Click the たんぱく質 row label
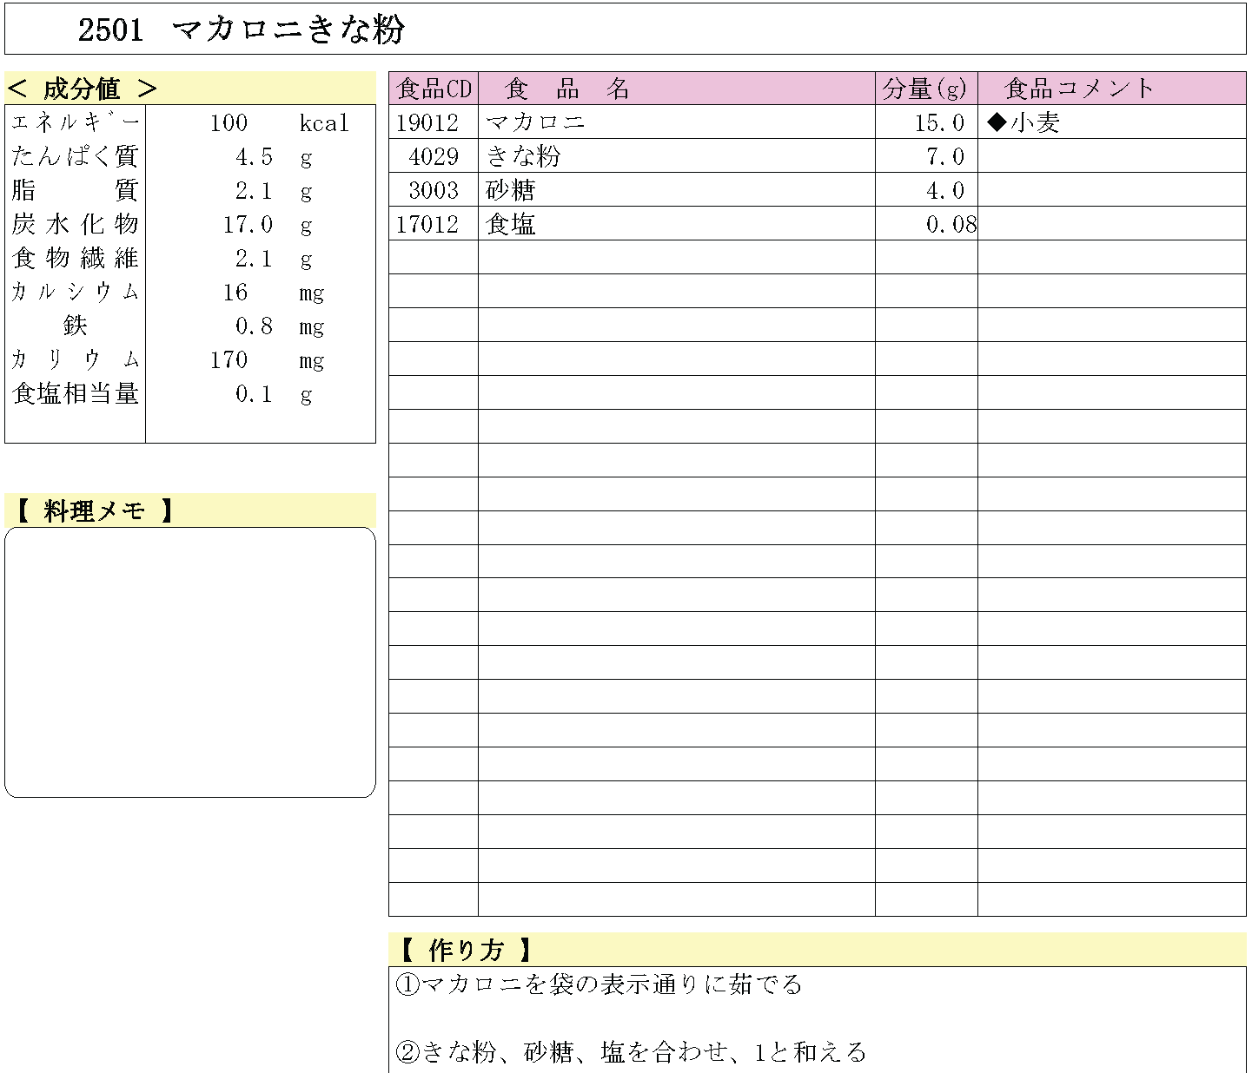 pyautogui.click(x=76, y=157)
